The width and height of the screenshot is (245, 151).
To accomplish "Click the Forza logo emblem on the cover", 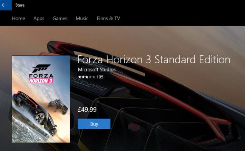I will (41, 68).
